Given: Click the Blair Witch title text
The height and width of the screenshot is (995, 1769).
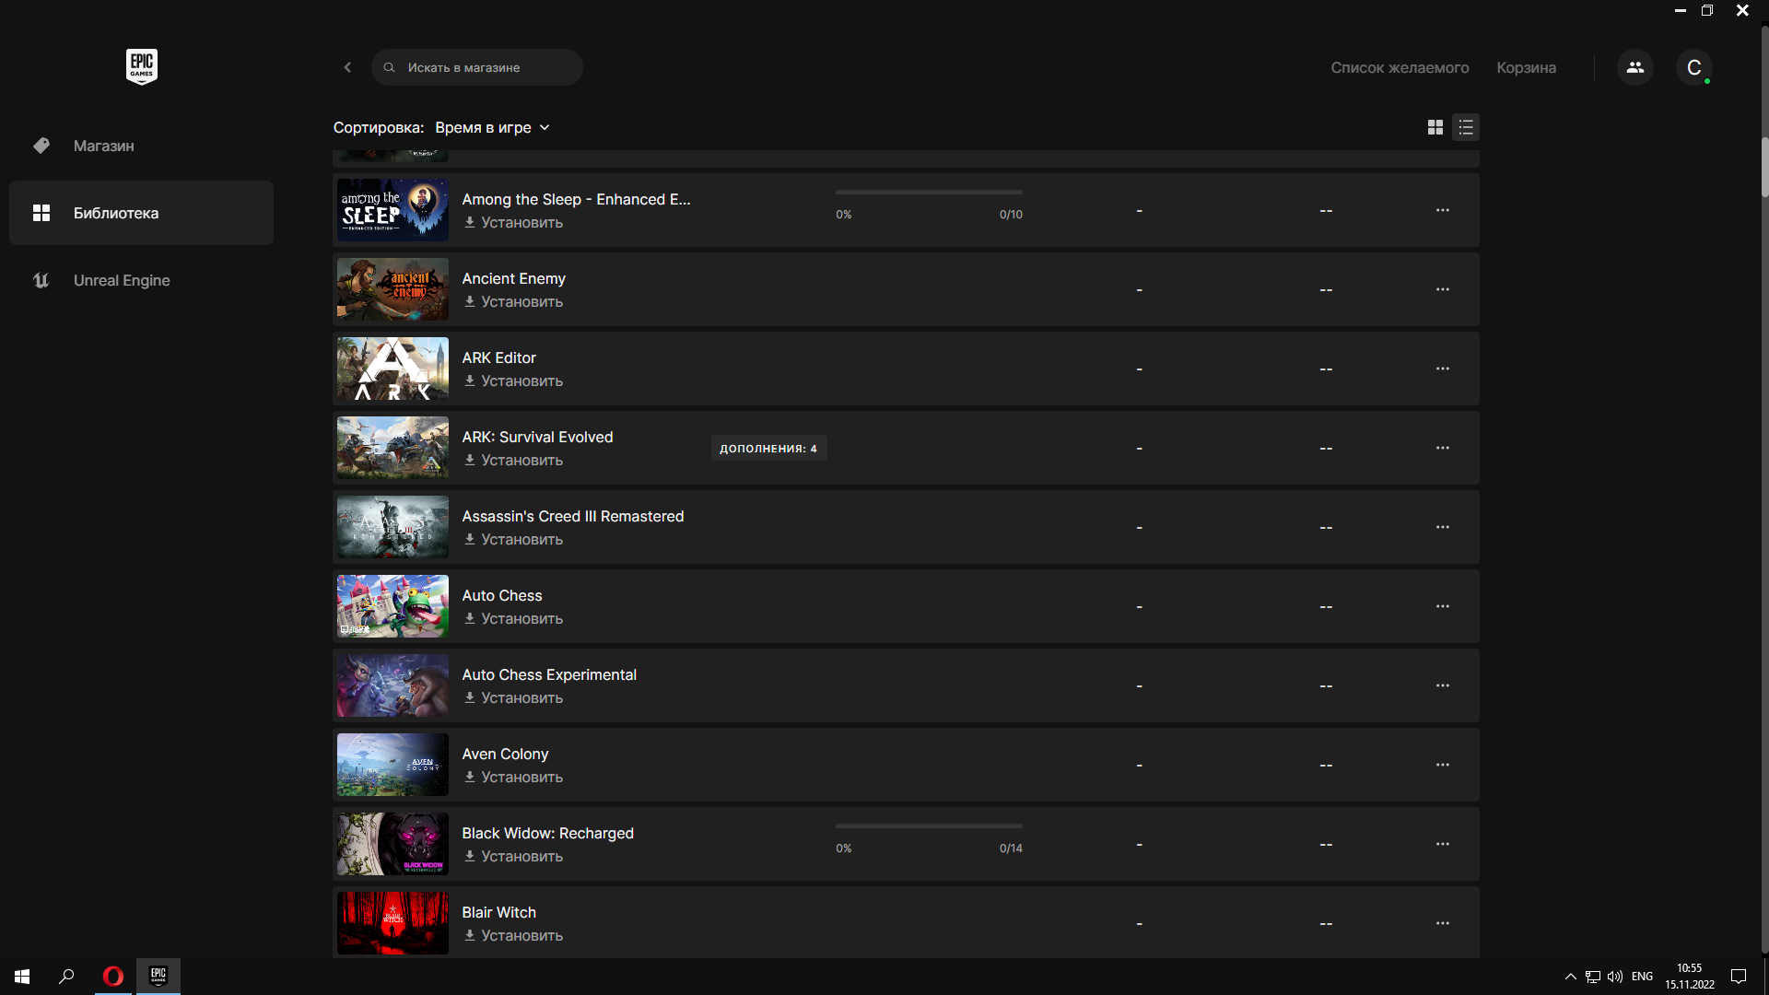Looking at the screenshot, I should pos(498,912).
